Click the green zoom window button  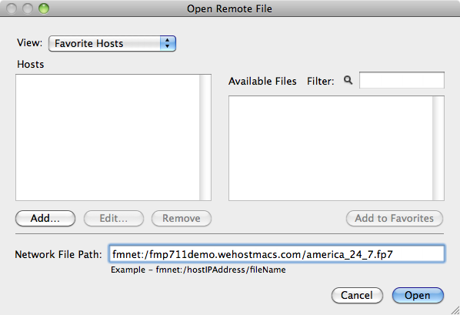[44, 8]
